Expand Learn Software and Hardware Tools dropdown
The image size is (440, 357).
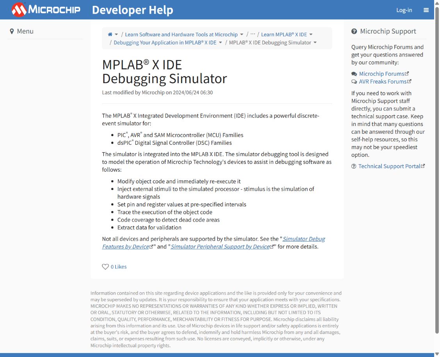pos(242,34)
